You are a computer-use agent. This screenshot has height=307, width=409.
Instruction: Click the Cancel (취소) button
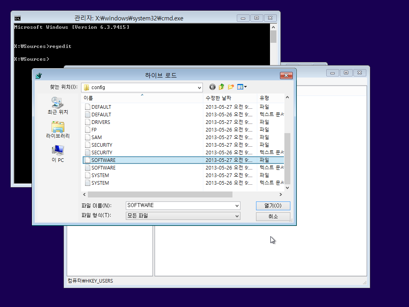click(273, 216)
